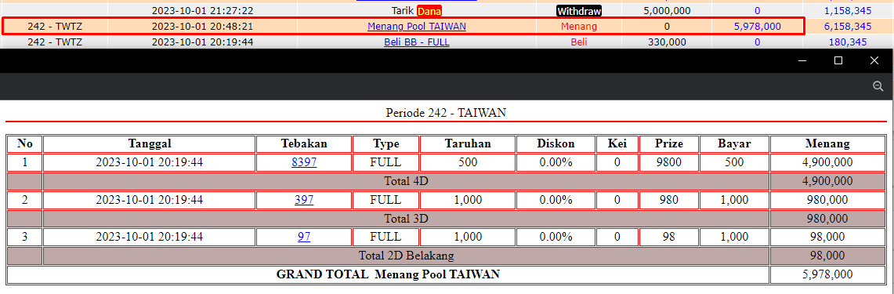
Task: Click the red Dana tag
Action: [x=429, y=11]
